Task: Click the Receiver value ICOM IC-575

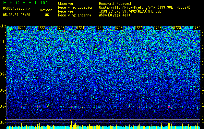Action: tap(111, 11)
